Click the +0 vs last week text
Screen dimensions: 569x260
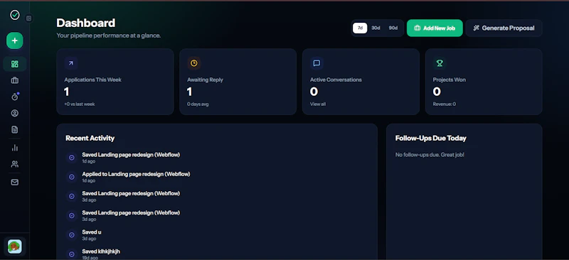point(80,104)
